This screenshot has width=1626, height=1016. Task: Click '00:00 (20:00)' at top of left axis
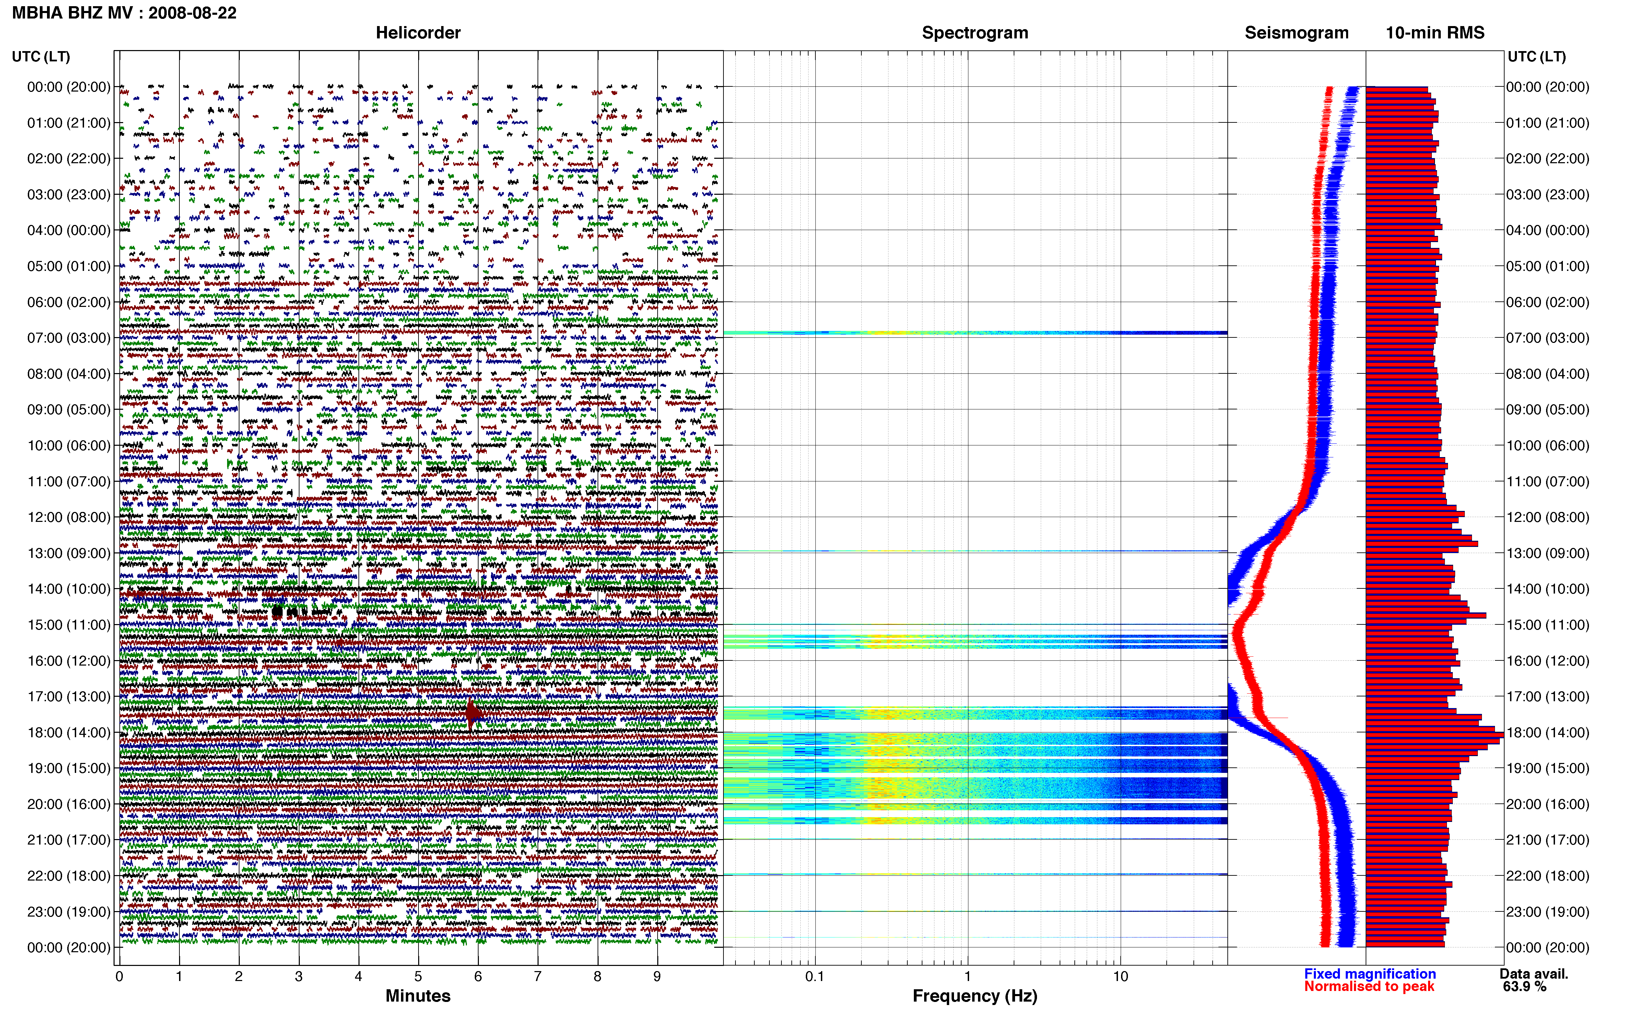point(69,87)
